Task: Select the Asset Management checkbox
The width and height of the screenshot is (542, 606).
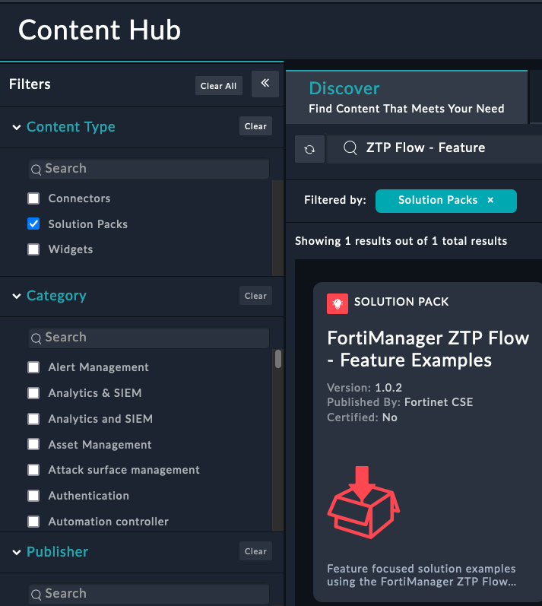Action: pyautogui.click(x=33, y=445)
